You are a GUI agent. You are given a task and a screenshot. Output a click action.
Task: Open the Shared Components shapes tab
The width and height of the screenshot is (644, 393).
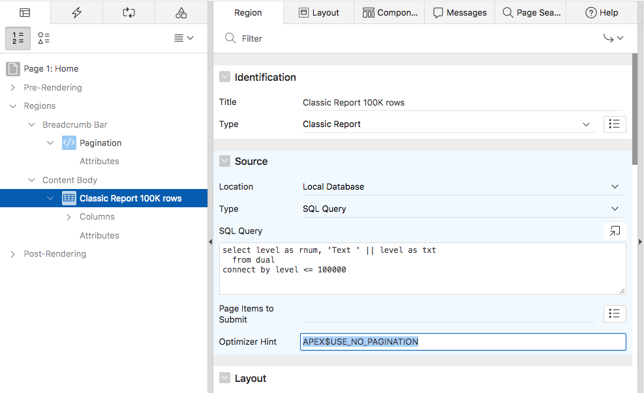pyautogui.click(x=181, y=12)
